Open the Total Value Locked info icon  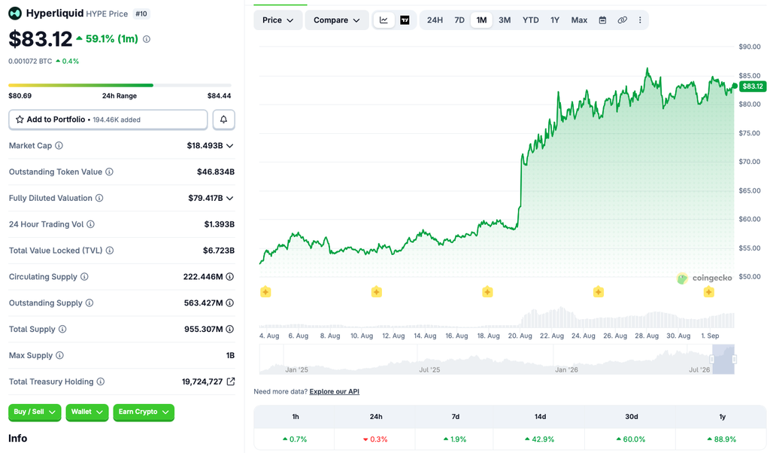pyautogui.click(x=110, y=251)
